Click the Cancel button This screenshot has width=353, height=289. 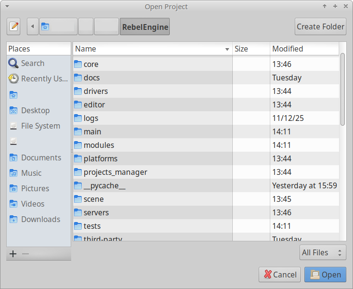pyautogui.click(x=279, y=275)
